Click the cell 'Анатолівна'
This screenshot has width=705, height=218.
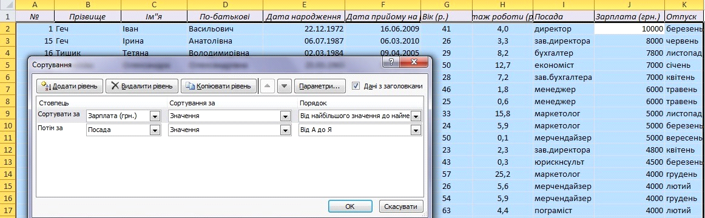point(225,41)
